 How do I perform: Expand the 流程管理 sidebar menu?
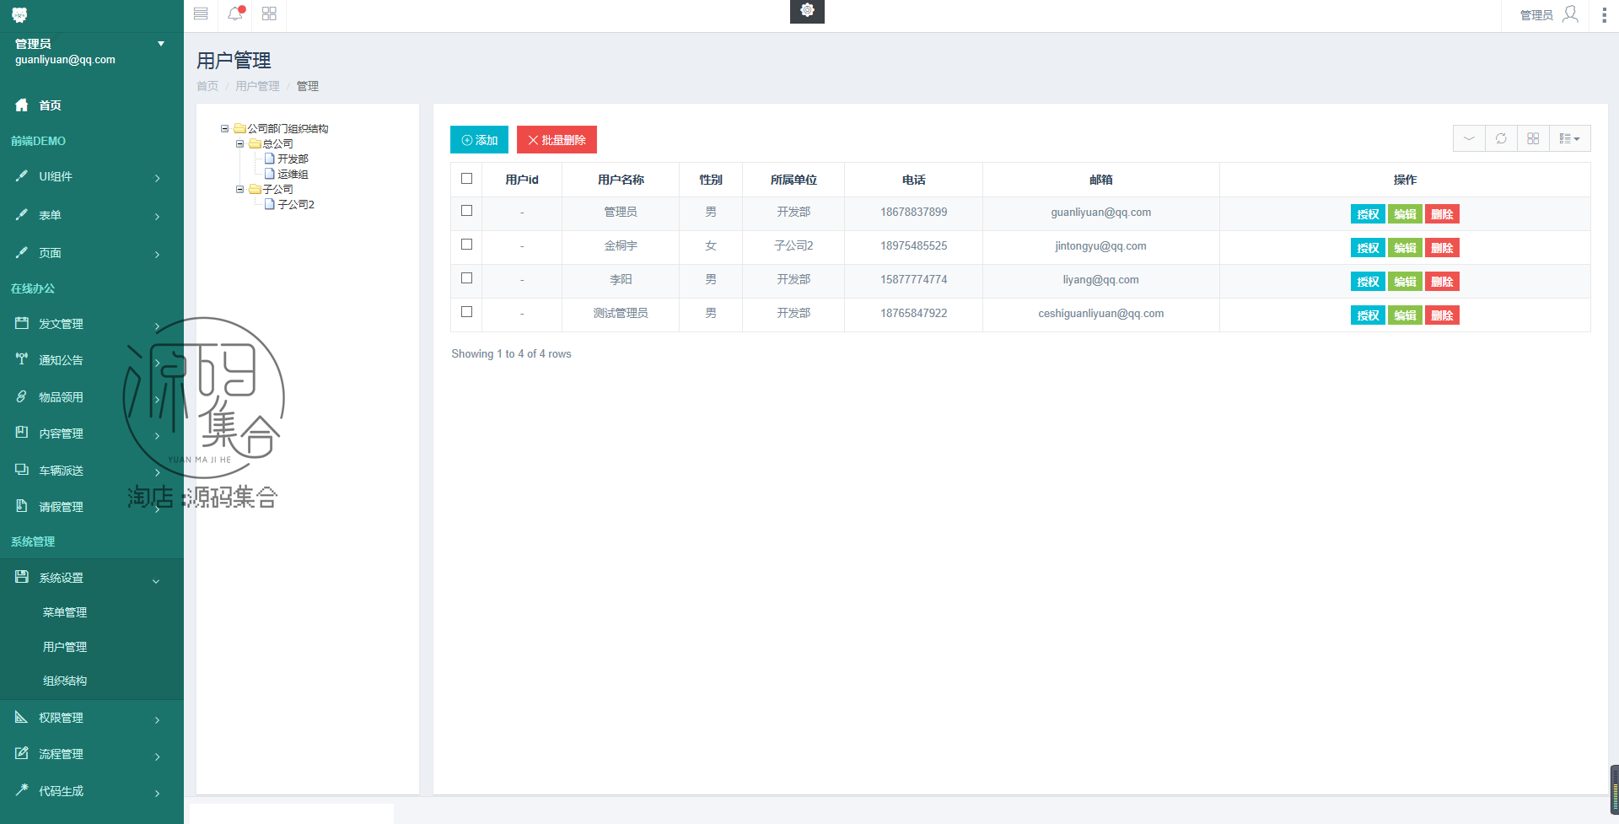[x=92, y=754]
